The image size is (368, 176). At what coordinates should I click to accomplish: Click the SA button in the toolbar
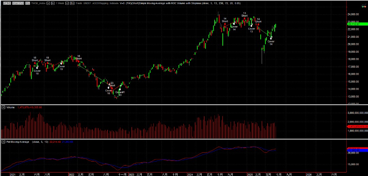[x=6, y=3]
